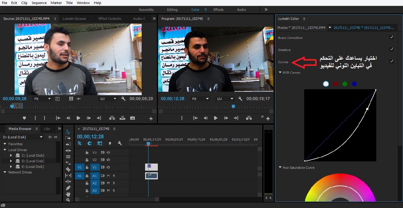Open Source monitor settings wrench
Viewport: 403px width, 208px height.
123,99
